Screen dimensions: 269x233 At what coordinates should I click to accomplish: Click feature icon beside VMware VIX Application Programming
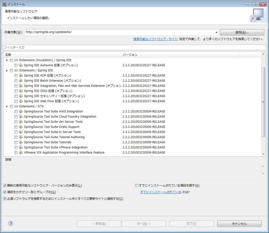pyautogui.click(x=21, y=152)
